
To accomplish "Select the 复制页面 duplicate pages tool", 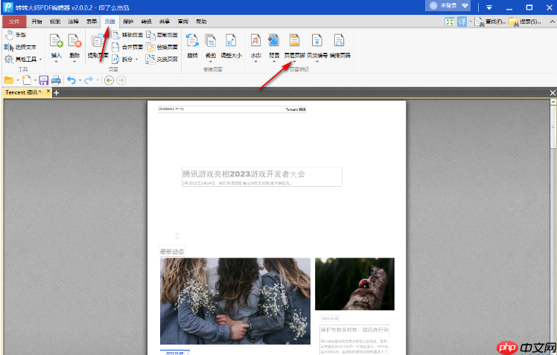I will point(162,35).
